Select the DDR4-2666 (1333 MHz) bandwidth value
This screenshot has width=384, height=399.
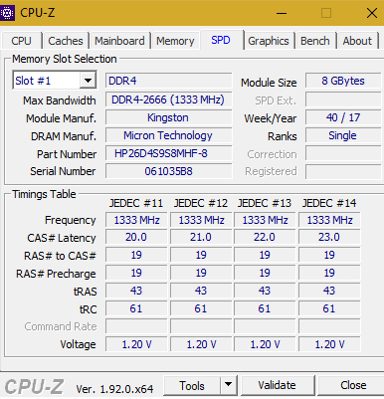pyautogui.click(x=168, y=100)
